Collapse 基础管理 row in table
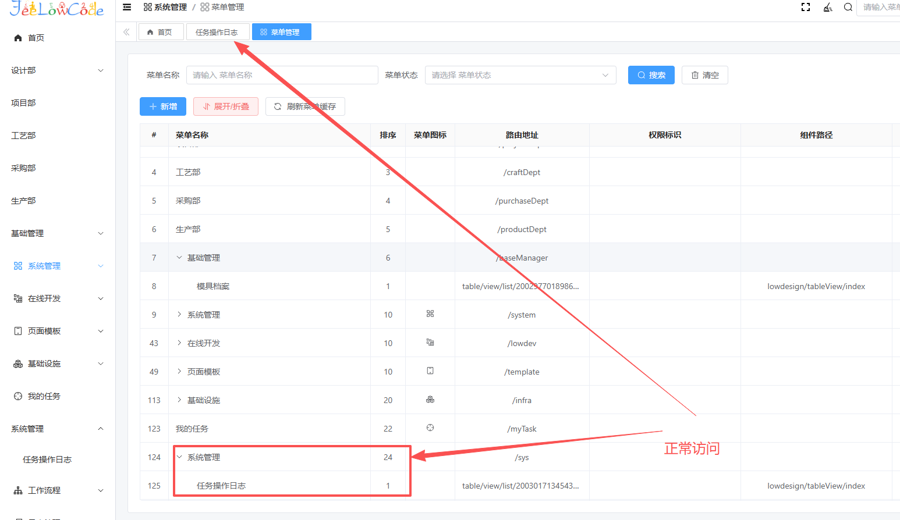The image size is (900, 520). tap(179, 257)
